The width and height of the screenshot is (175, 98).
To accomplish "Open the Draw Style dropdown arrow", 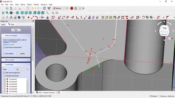I will [14, 13].
